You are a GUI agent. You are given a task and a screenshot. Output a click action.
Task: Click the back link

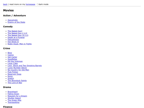[5, 4]
